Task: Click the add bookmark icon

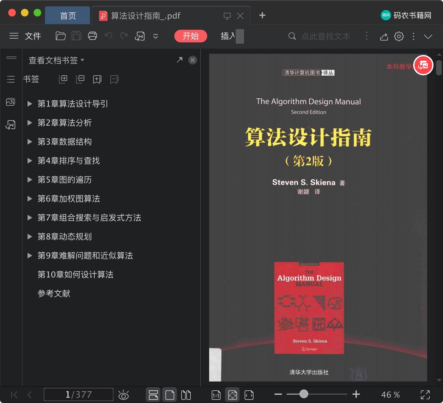Action: click(x=97, y=79)
